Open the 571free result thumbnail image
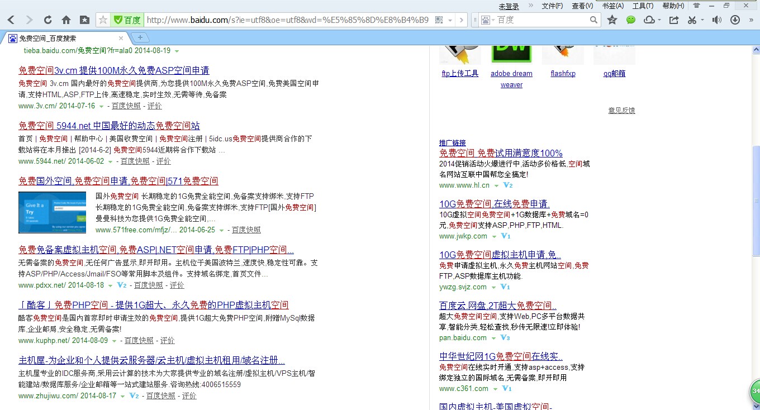The image size is (760, 410). (x=52, y=212)
